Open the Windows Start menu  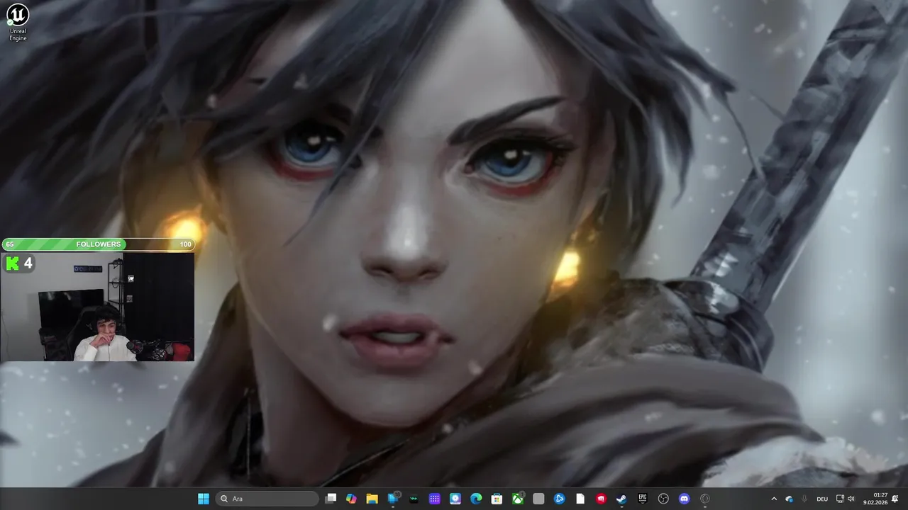point(204,499)
